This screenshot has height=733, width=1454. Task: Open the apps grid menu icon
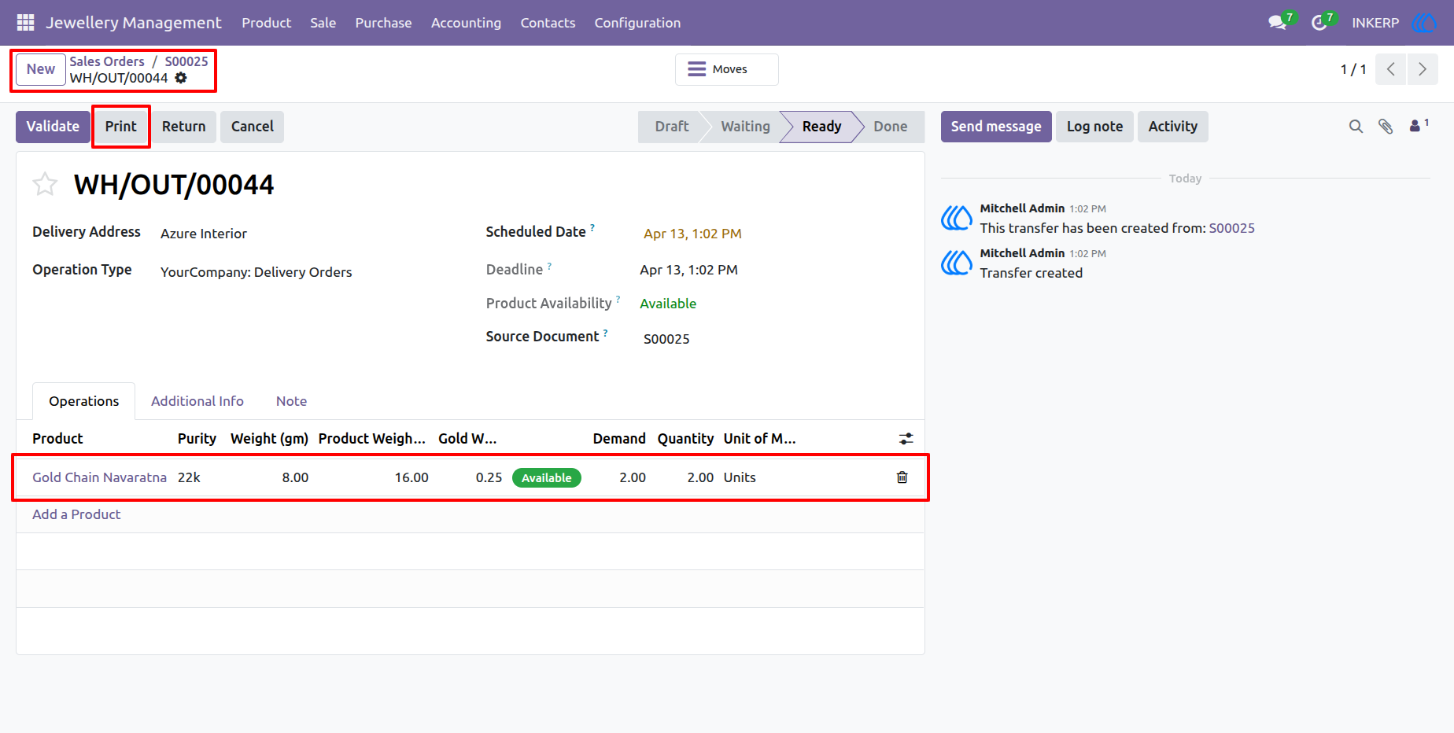(x=25, y=23)
